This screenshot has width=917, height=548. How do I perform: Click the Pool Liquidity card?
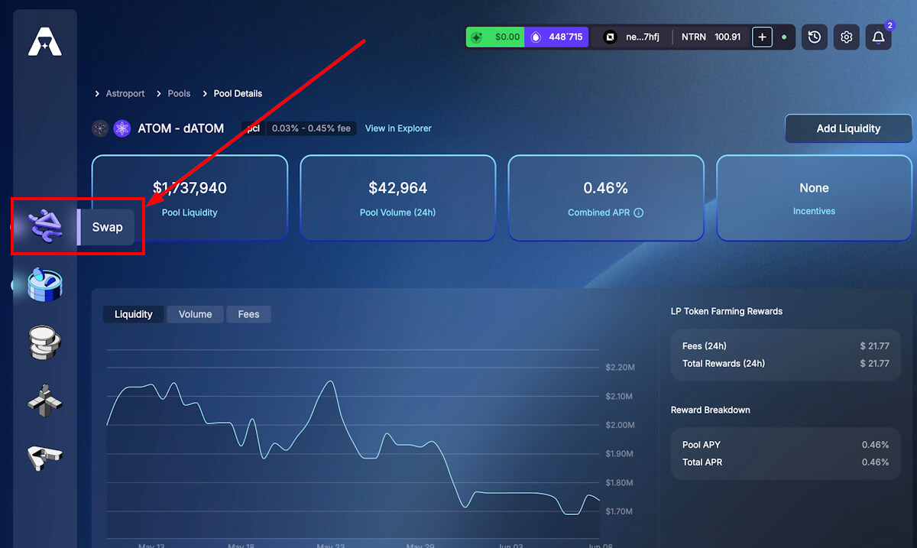tap(190, 198)
